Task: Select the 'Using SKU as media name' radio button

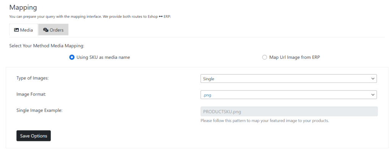Action: click(x=72, y=57)
